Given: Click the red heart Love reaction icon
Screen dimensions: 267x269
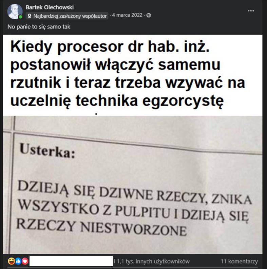Looking at the screenshot, I should coord(25,261).
